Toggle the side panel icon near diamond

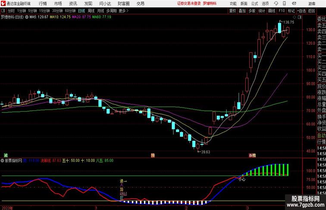click(x=300, y=17)
